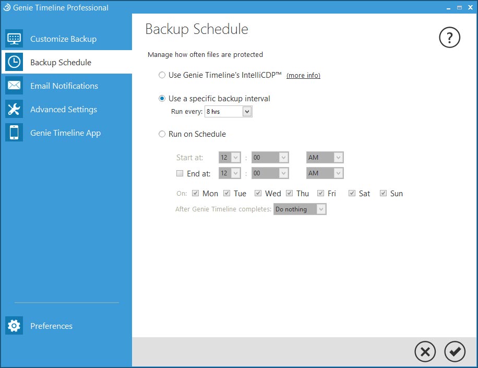Viewport: 478px width, 368px height.
Task: Close the Genie Timeline window
Action: [470, 7]
